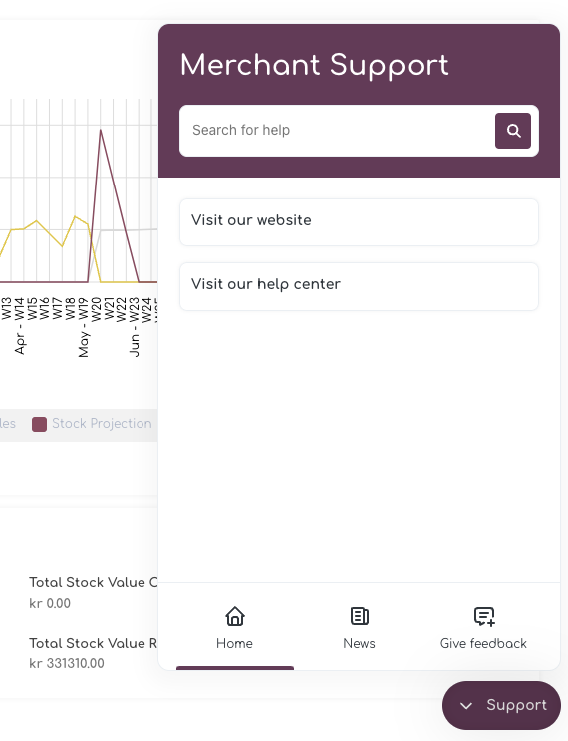
Task: Open the Give feedback tab label
Action: tap(483, 643)
